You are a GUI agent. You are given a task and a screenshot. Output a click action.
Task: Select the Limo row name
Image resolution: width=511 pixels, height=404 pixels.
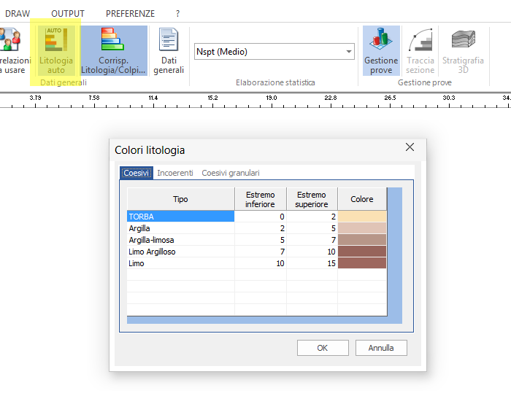point(180,263)
